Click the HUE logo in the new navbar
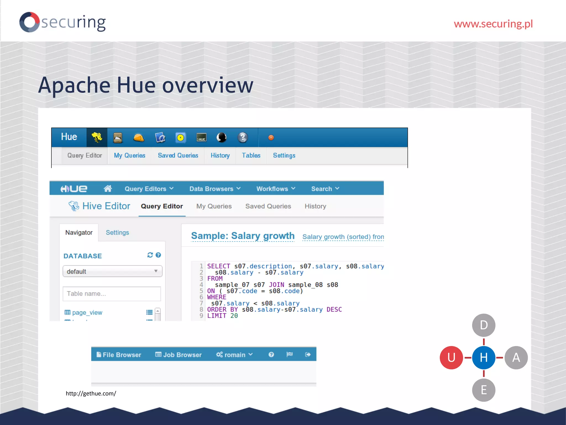This screenshot has height=425, width=566. tap(74, 189)
